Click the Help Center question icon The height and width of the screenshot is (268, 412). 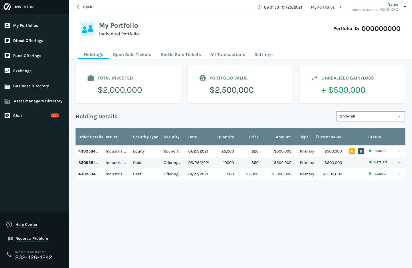(9, 224)
